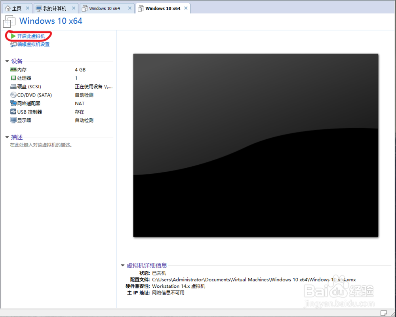This screenshot has height=317, width=396.
Task: Click the memory (内存) device icon
Action: coord(13,69)
